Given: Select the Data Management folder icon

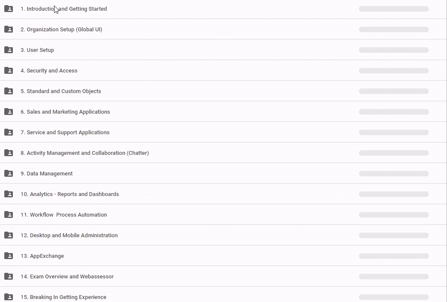Looking at the screenshot, I should pos(9,173).
